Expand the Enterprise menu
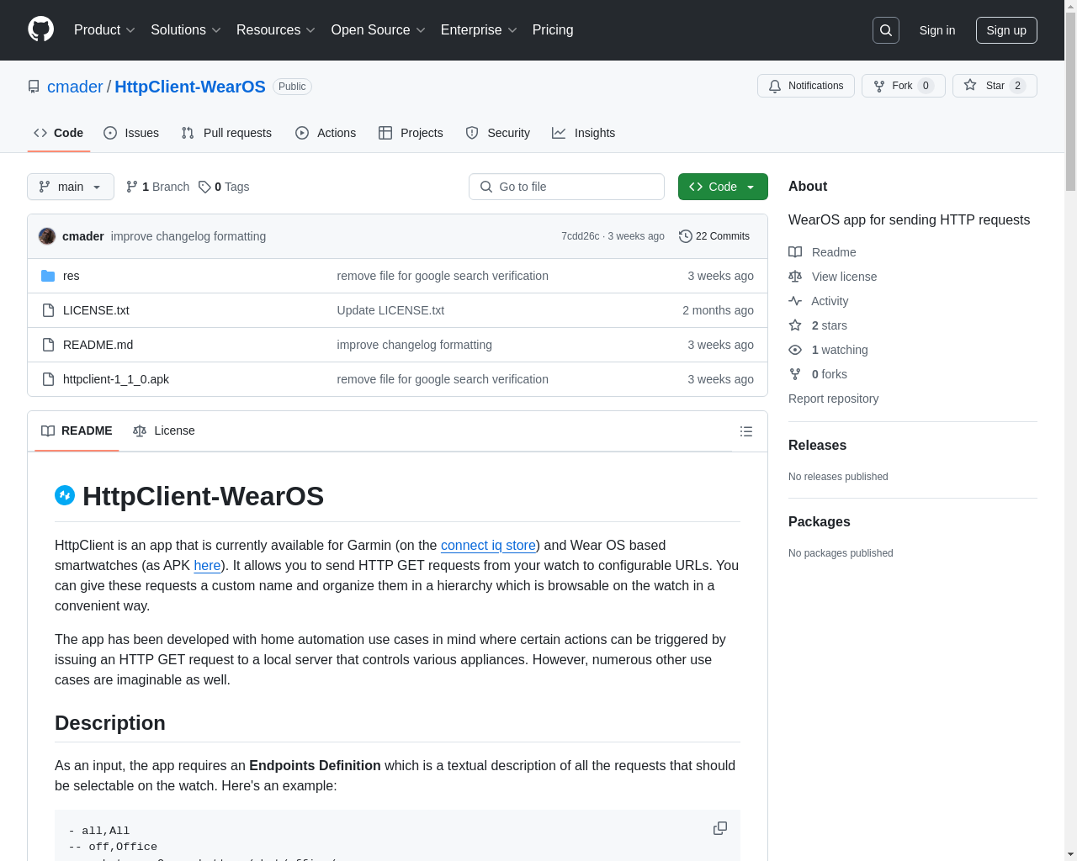This screenshot has width=1077, height=861. 479,30
